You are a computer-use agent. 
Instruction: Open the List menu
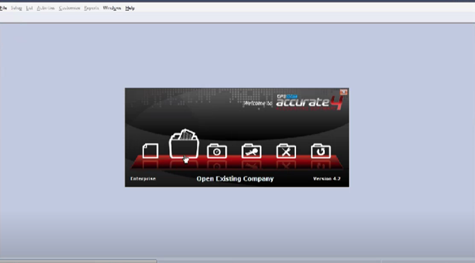click(30, 8)
